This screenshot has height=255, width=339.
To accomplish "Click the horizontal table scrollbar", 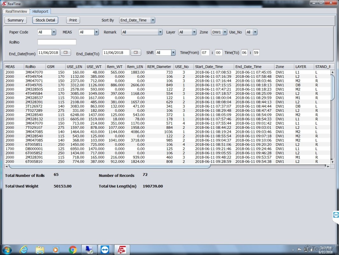I will (110, 166).
